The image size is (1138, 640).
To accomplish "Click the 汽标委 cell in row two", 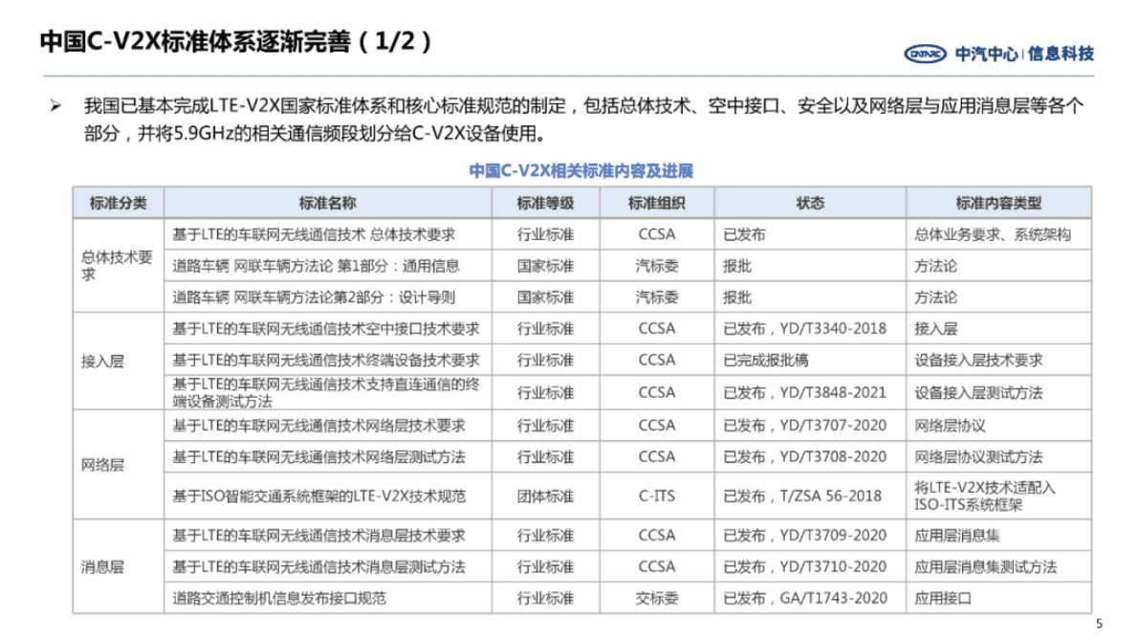I will tap(657, 265).
